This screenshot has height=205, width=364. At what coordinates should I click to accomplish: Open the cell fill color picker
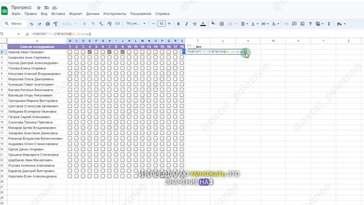(213, 23)
